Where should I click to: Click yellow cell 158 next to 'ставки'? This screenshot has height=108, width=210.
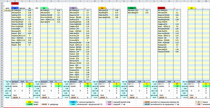(29, 102)
